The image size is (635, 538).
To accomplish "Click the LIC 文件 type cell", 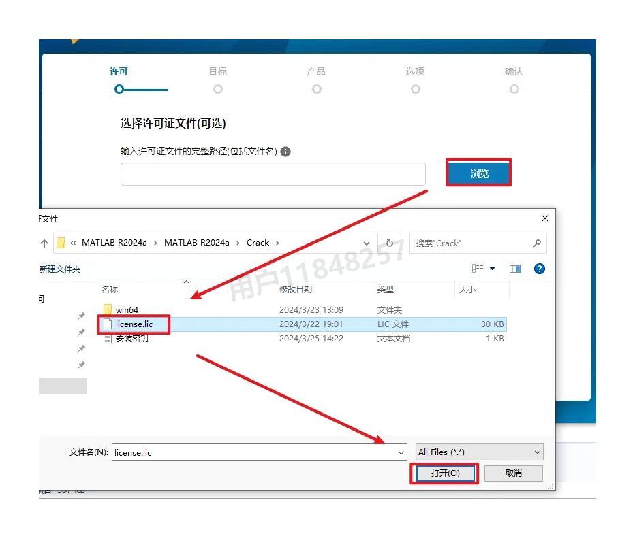I will (x=393, y=324).
